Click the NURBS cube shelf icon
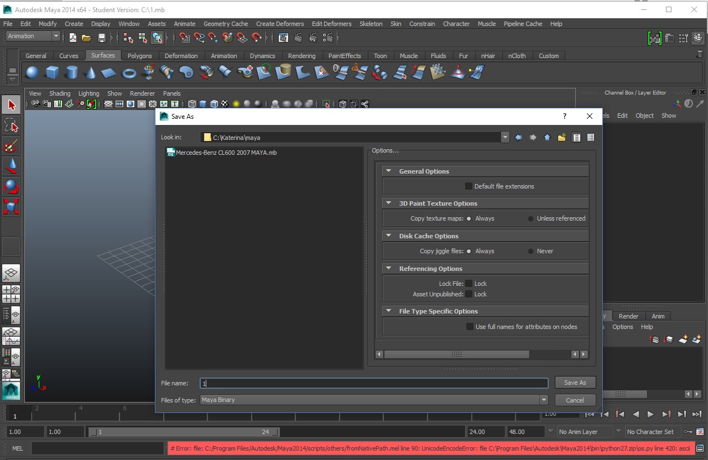Viewport: 708px width, 460px height. (x=52, y=72)
